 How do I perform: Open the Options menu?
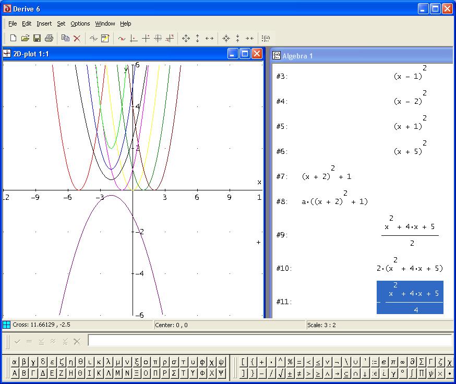(x=80, y=23)
